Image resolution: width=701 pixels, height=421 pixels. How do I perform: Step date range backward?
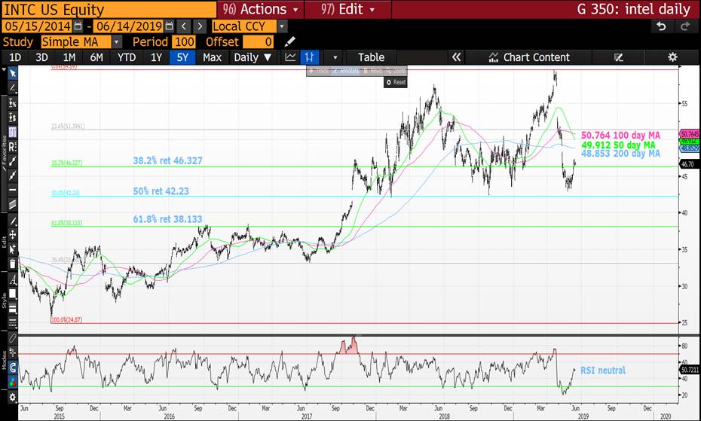click(x=183, y=26)
